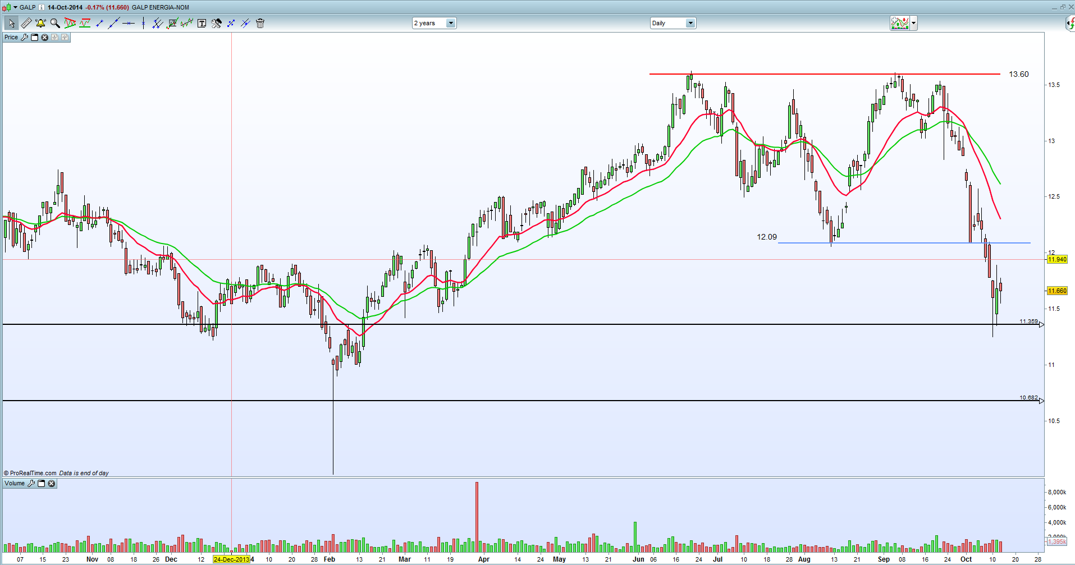
Task: Close the Price panel
Action: click(45, 37)
